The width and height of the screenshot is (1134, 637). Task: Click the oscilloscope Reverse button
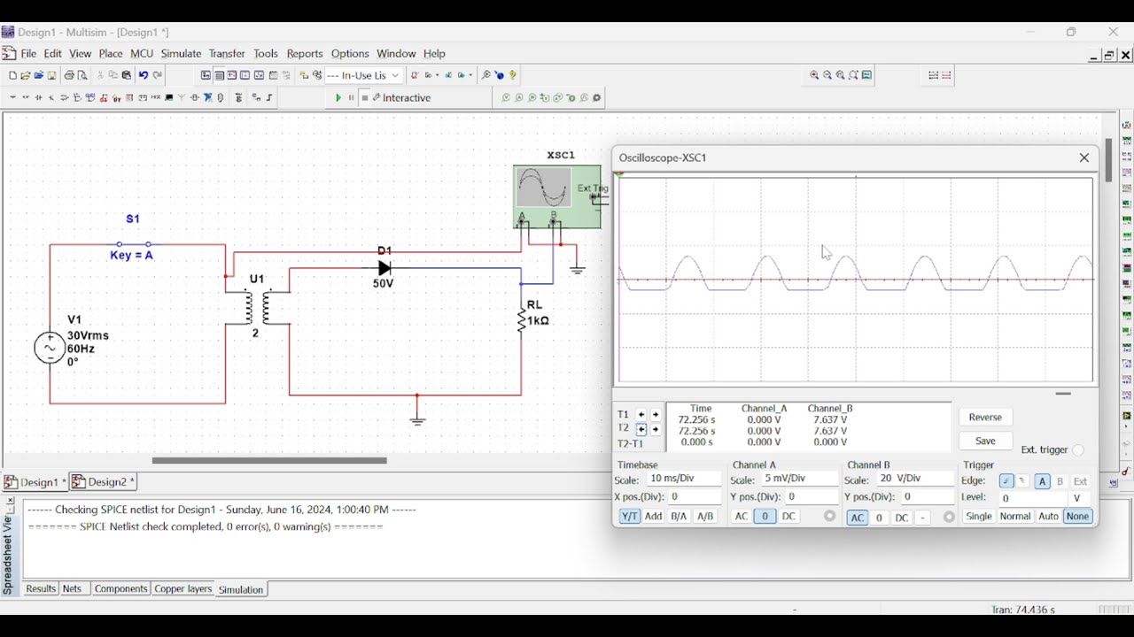coord(985,418)
